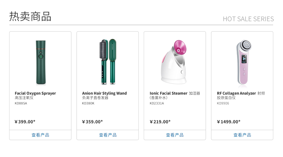Viewport: 283px width, 157px height.
Task: Click the 热卖商品 section heading
Action: (30, 17)
